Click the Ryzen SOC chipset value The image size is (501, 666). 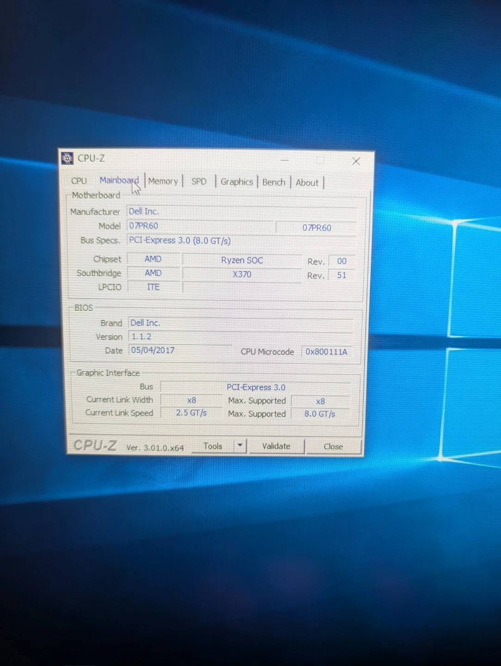(x=242, y=260)
